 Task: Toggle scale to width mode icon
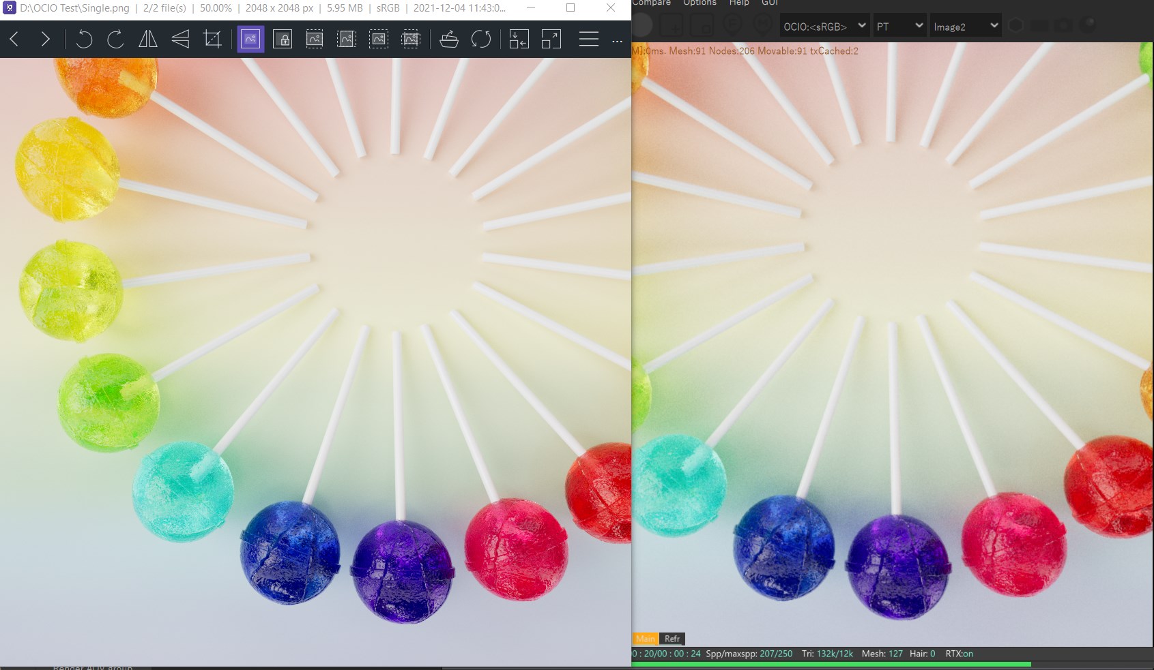coord(315,40)
